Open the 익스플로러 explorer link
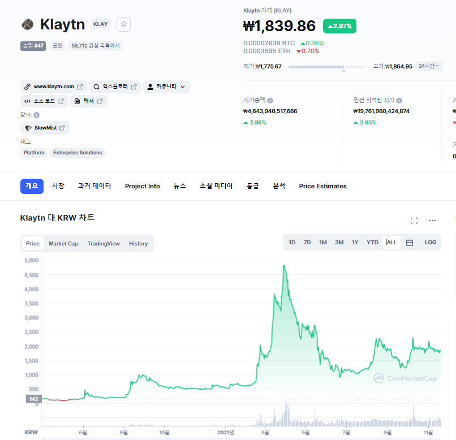Screen dimensions: 456x440 115,87
